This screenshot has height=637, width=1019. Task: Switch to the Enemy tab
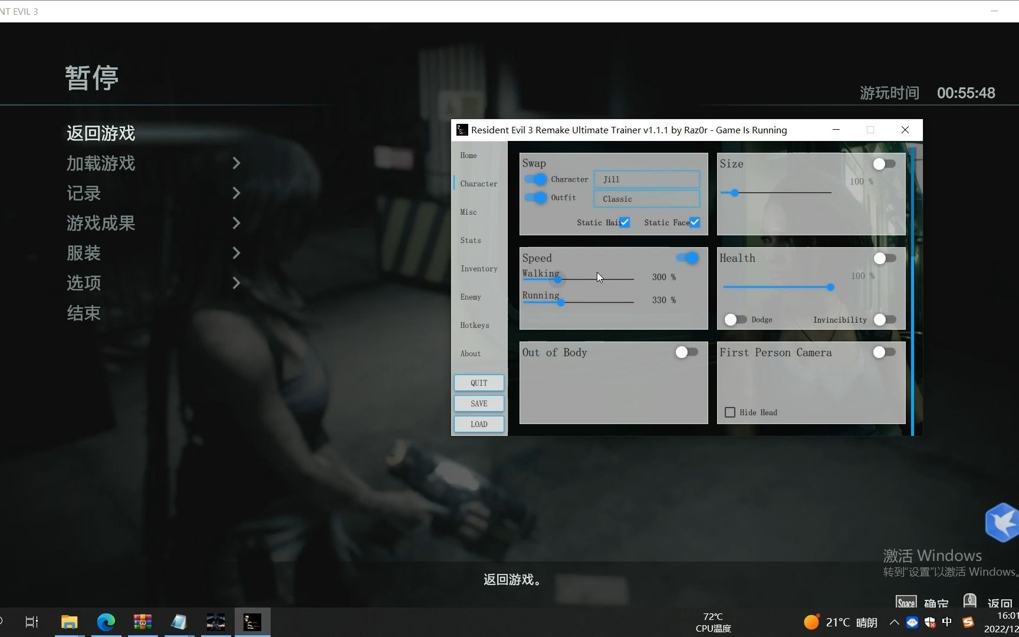471,297
